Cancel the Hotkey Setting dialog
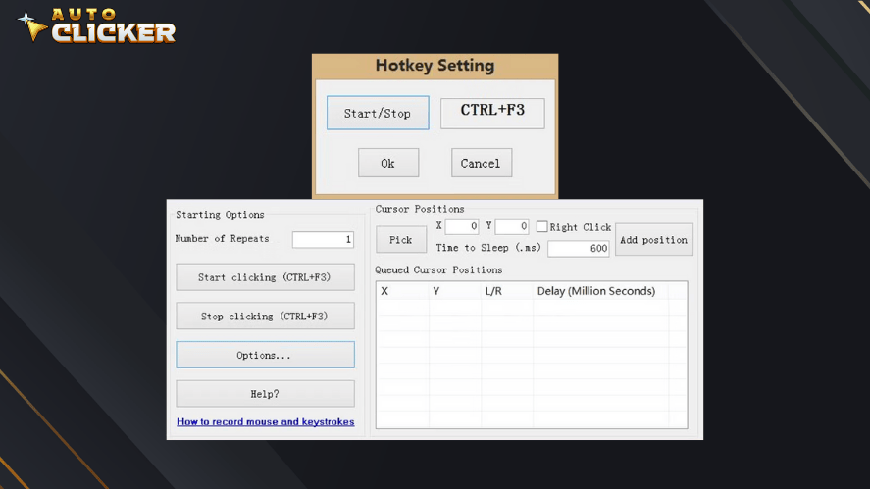Image resolution: width=870 pixels, height=489 pixels. click(481, 163)
